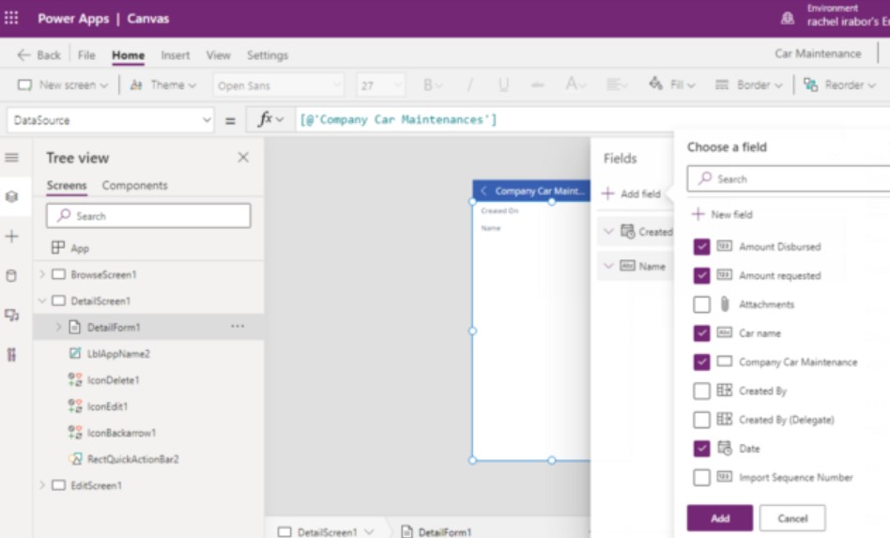Toggle strikethrough formatting
The image size is (890, 538).
coord(538,85)
